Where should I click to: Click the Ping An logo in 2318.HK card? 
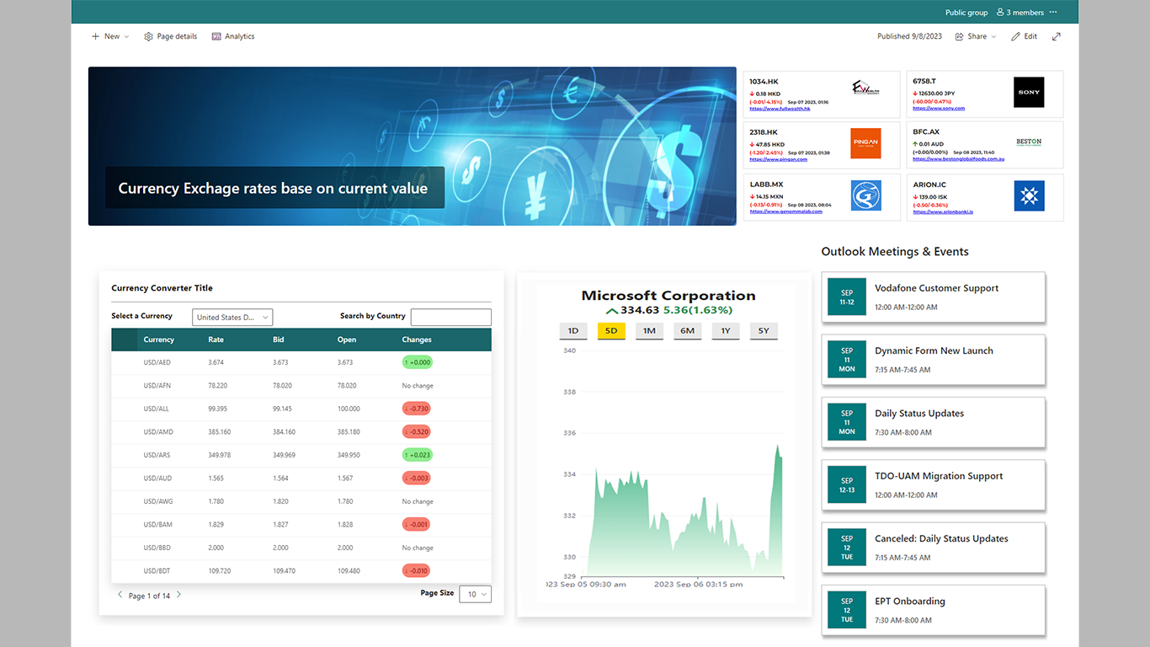pyautogui.click(x=865, y=143)
